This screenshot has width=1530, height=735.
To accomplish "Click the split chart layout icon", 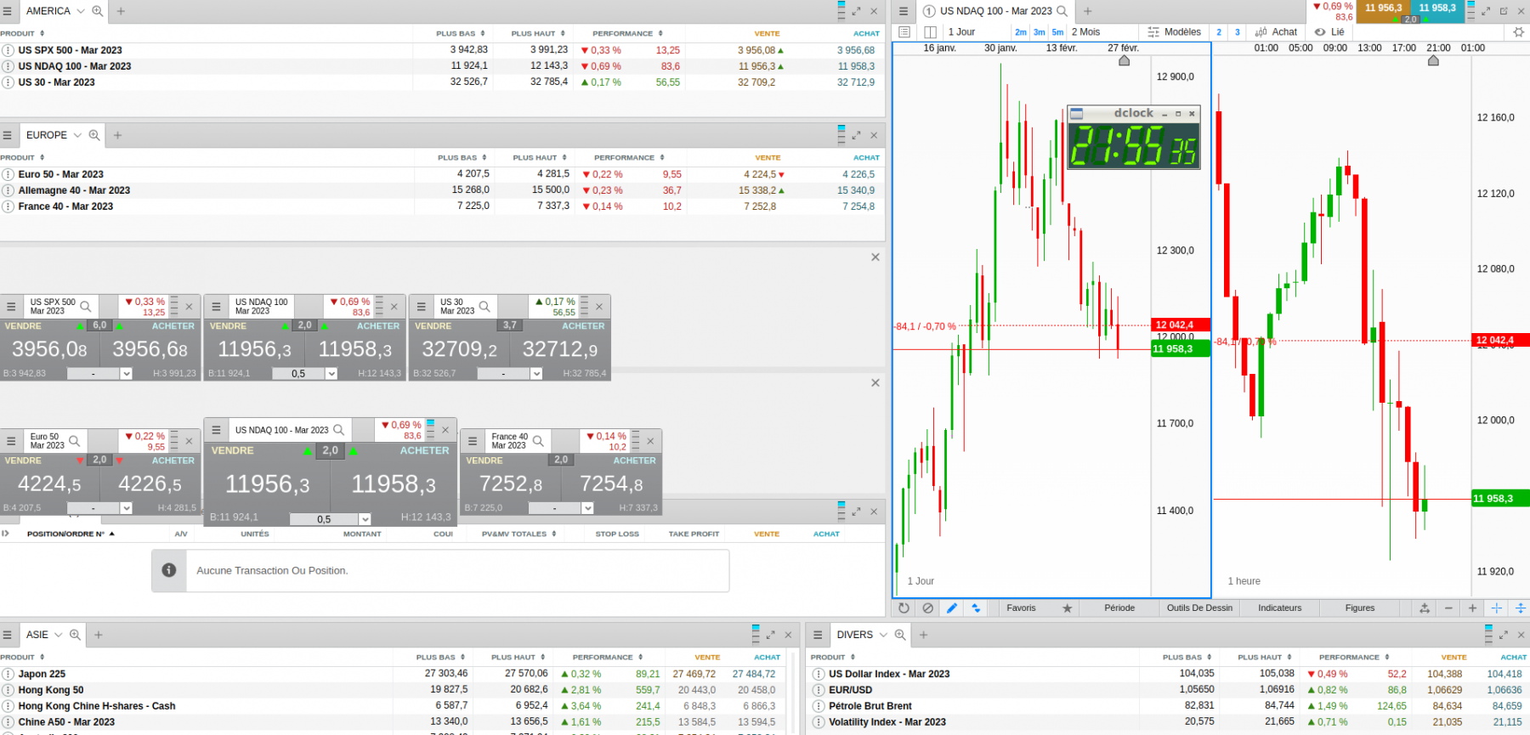I will (x=931, y=32).
